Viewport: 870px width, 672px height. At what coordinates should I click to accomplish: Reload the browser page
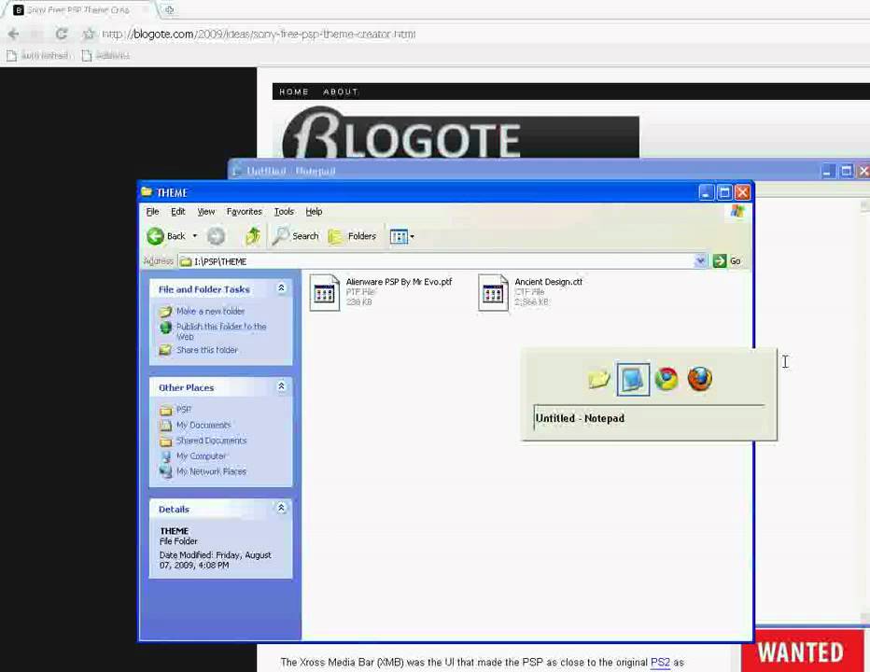click(62, 35)
